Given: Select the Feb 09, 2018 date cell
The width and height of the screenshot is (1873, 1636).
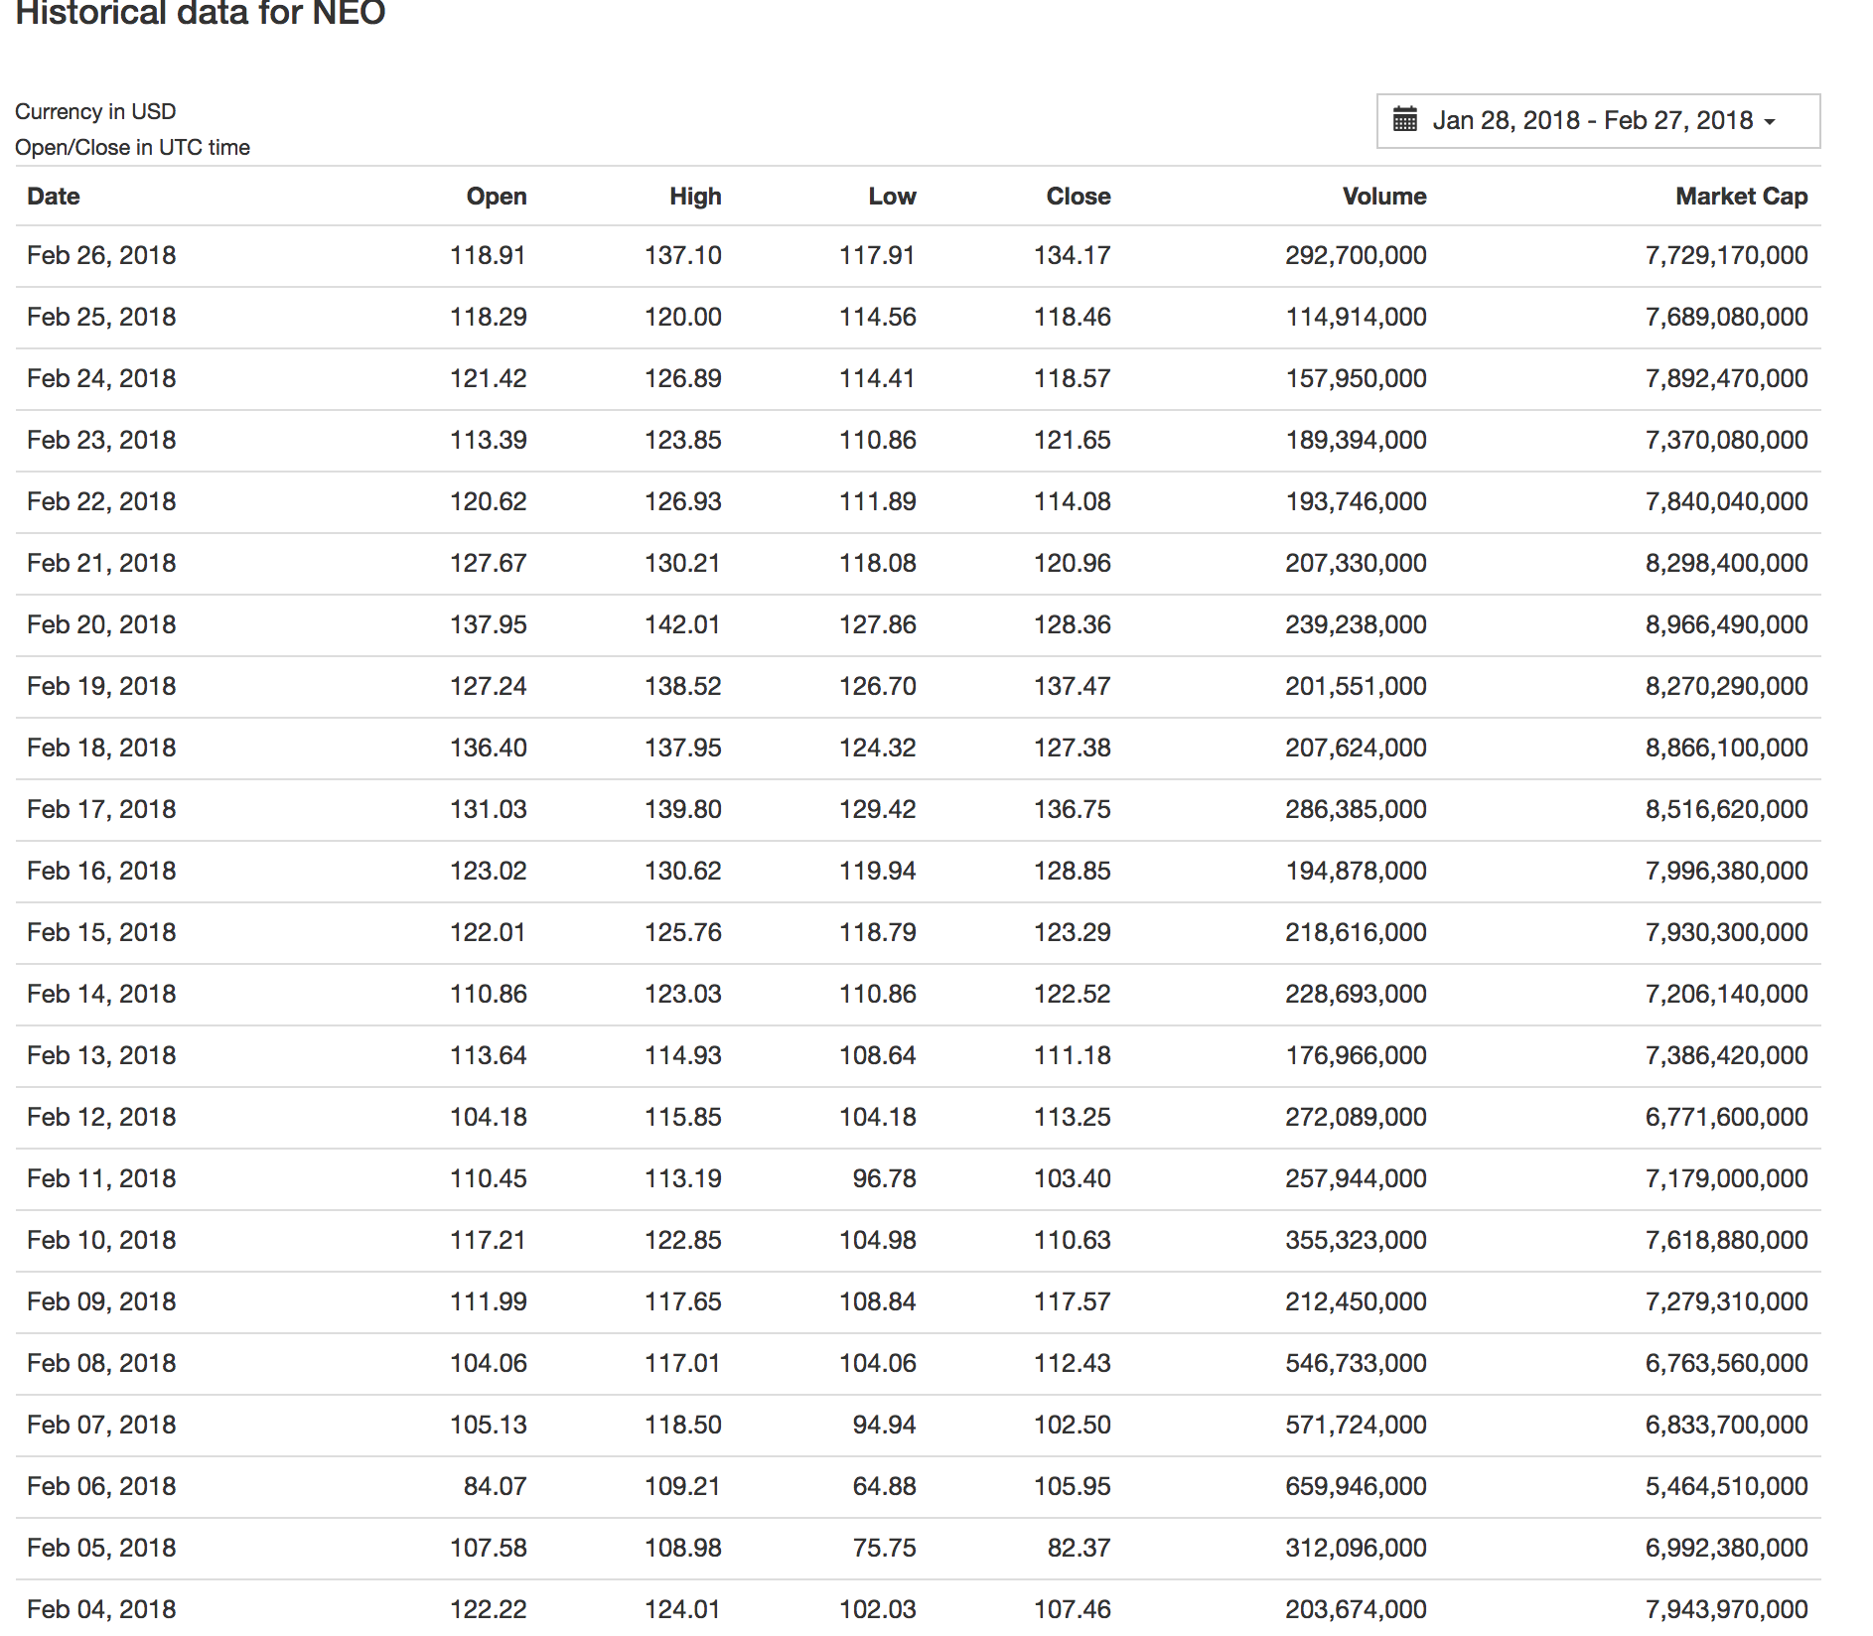Looking at the screenshot, I should click(x=101, y=1302).
